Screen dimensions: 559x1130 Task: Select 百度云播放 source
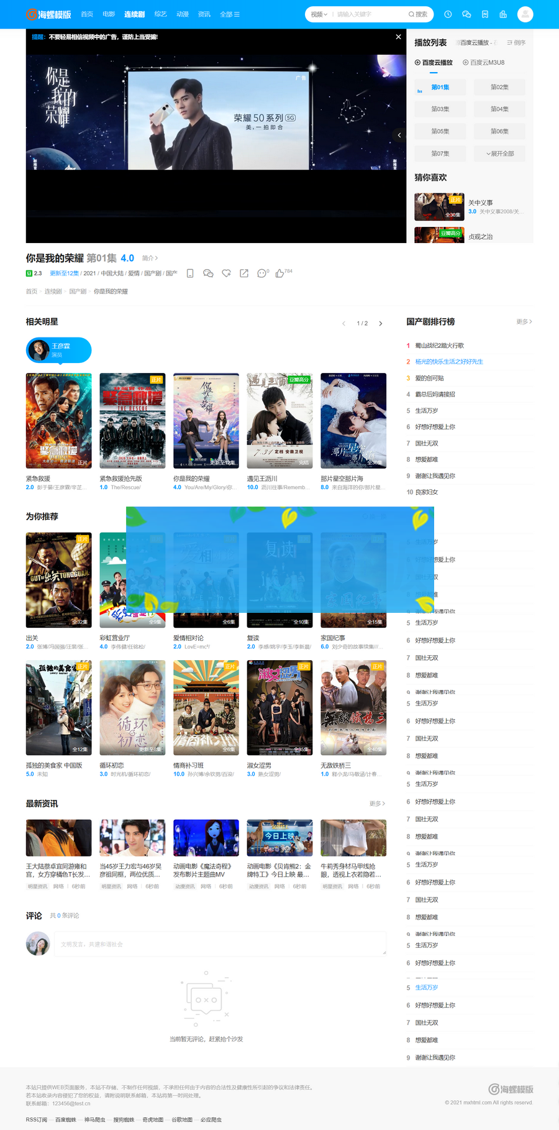(434, 63)
